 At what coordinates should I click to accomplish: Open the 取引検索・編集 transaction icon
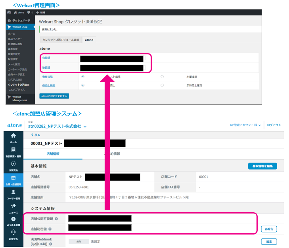13,150
